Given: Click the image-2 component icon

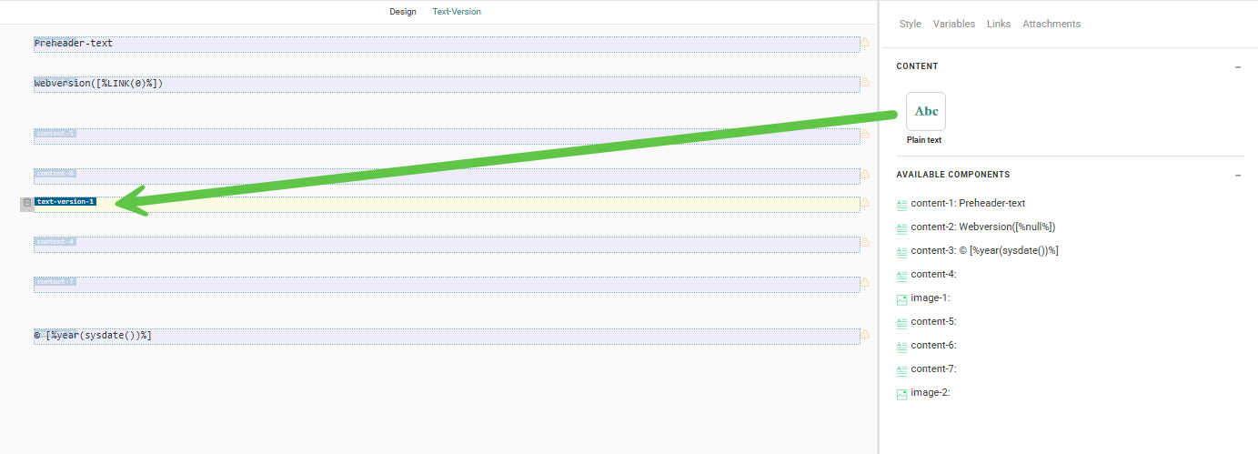Looking at the screenshot, I should [x=901, y=393].
